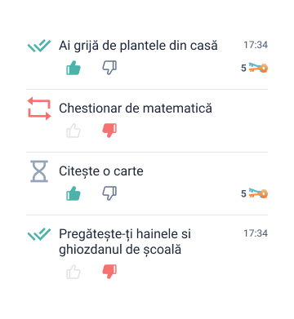This screenshot has height=319, width=294.
Task: Click thumbs up for school bag task
Action: (73, 272)
